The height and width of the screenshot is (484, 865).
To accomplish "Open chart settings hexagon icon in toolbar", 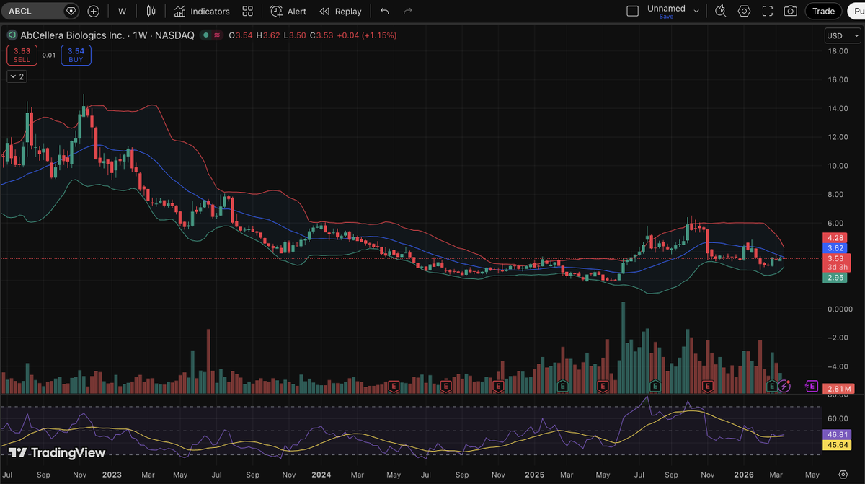I will tap(744, 11).
